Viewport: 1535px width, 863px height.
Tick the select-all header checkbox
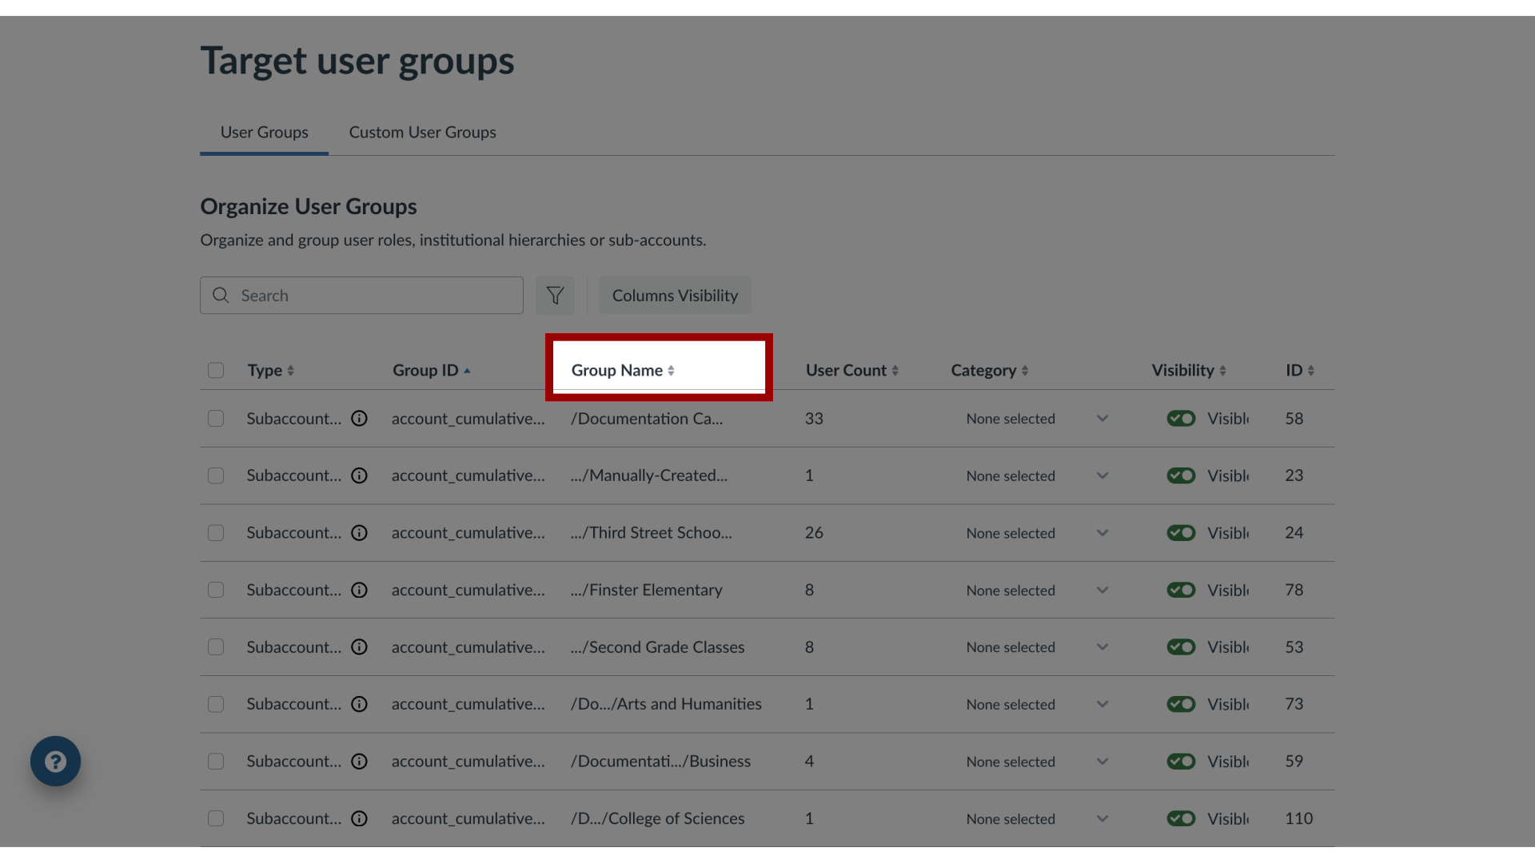point(216,371)
